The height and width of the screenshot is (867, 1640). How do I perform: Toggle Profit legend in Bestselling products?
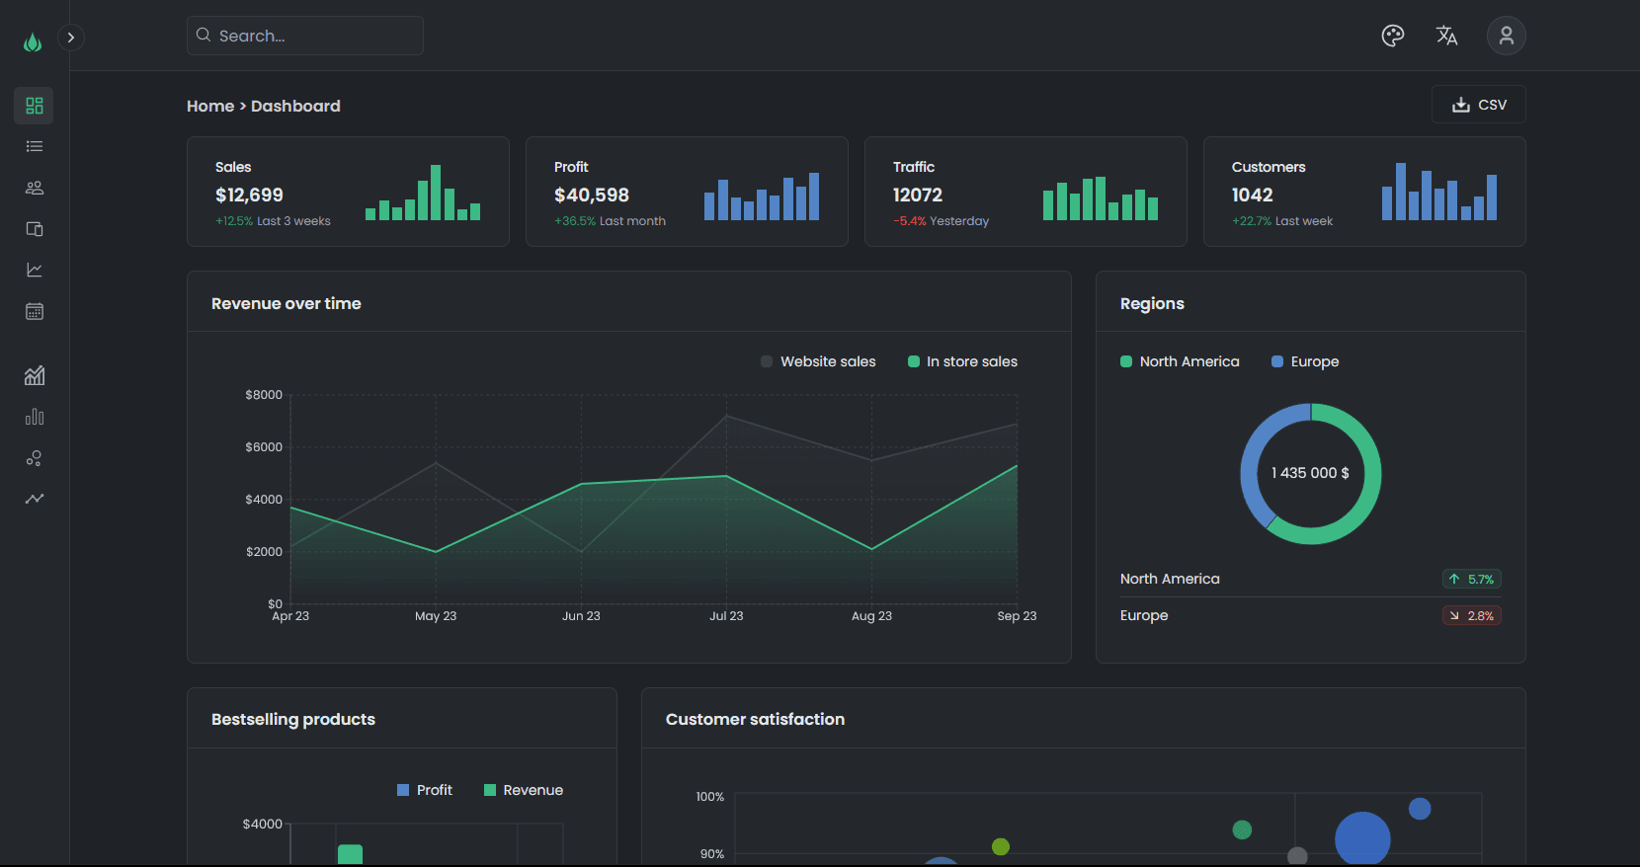(425, 790)
